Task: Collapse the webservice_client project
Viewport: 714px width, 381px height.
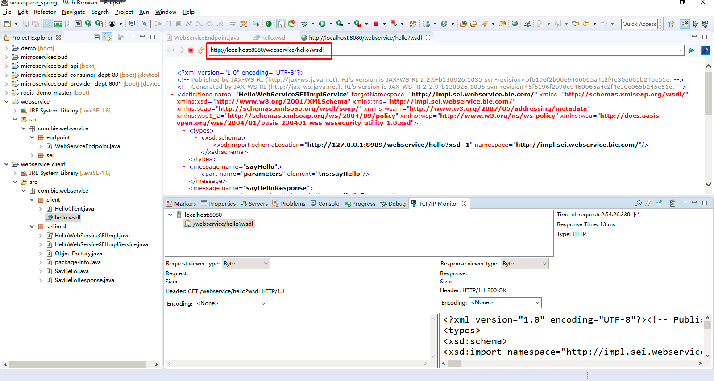Action: [6, 164]
